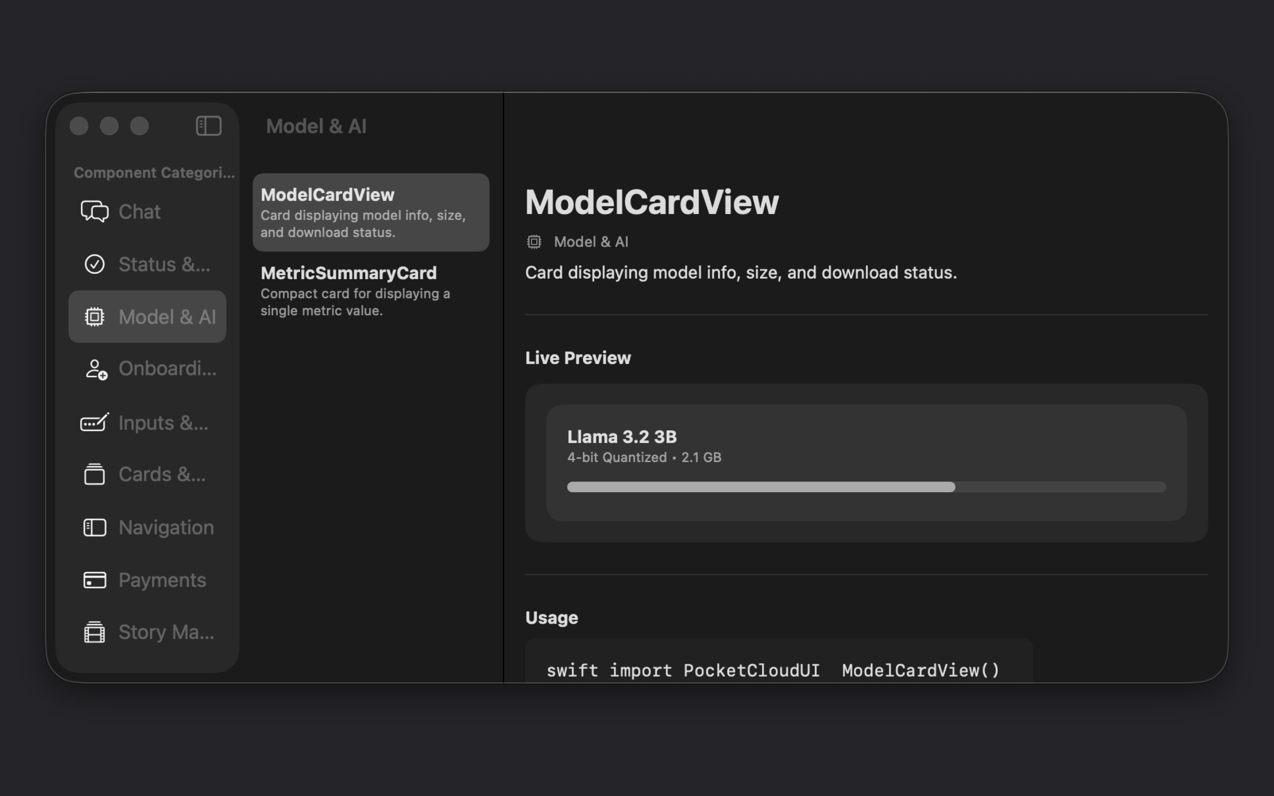Image resolution: width=1274 pixels, height=796 pixels.
Task: Click the Navigation sidebar-layout icon
Action: (x=95, y=528)
